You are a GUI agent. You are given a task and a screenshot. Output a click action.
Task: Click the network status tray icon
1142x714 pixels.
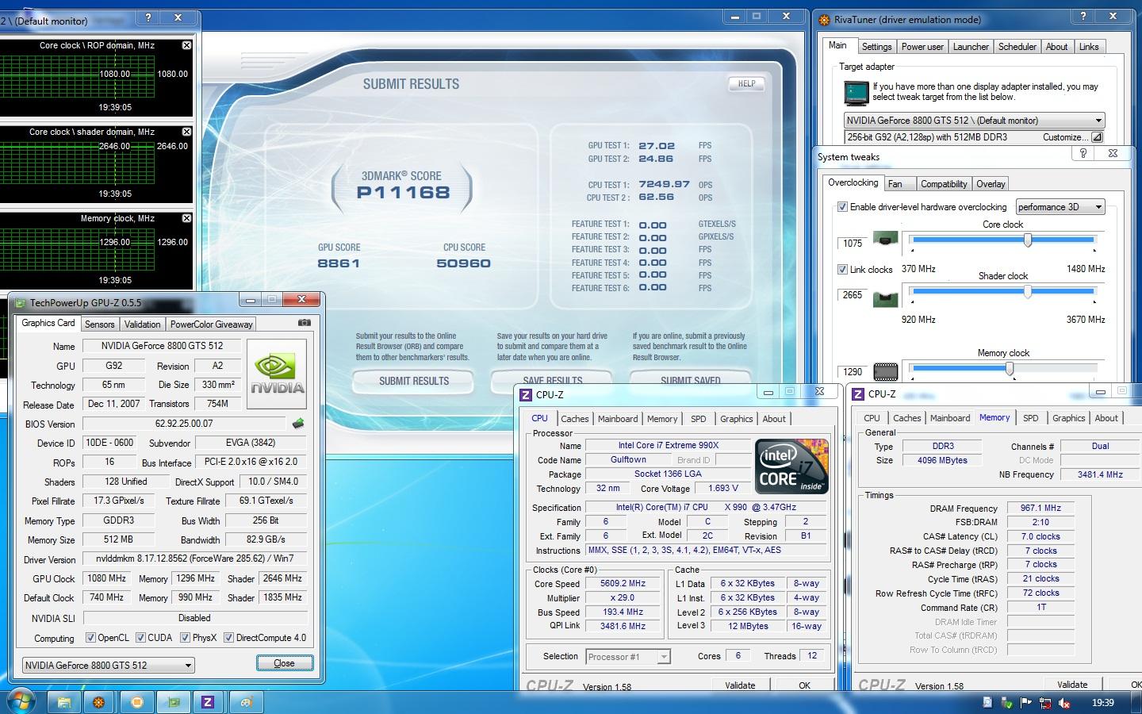coord(1045,703)
